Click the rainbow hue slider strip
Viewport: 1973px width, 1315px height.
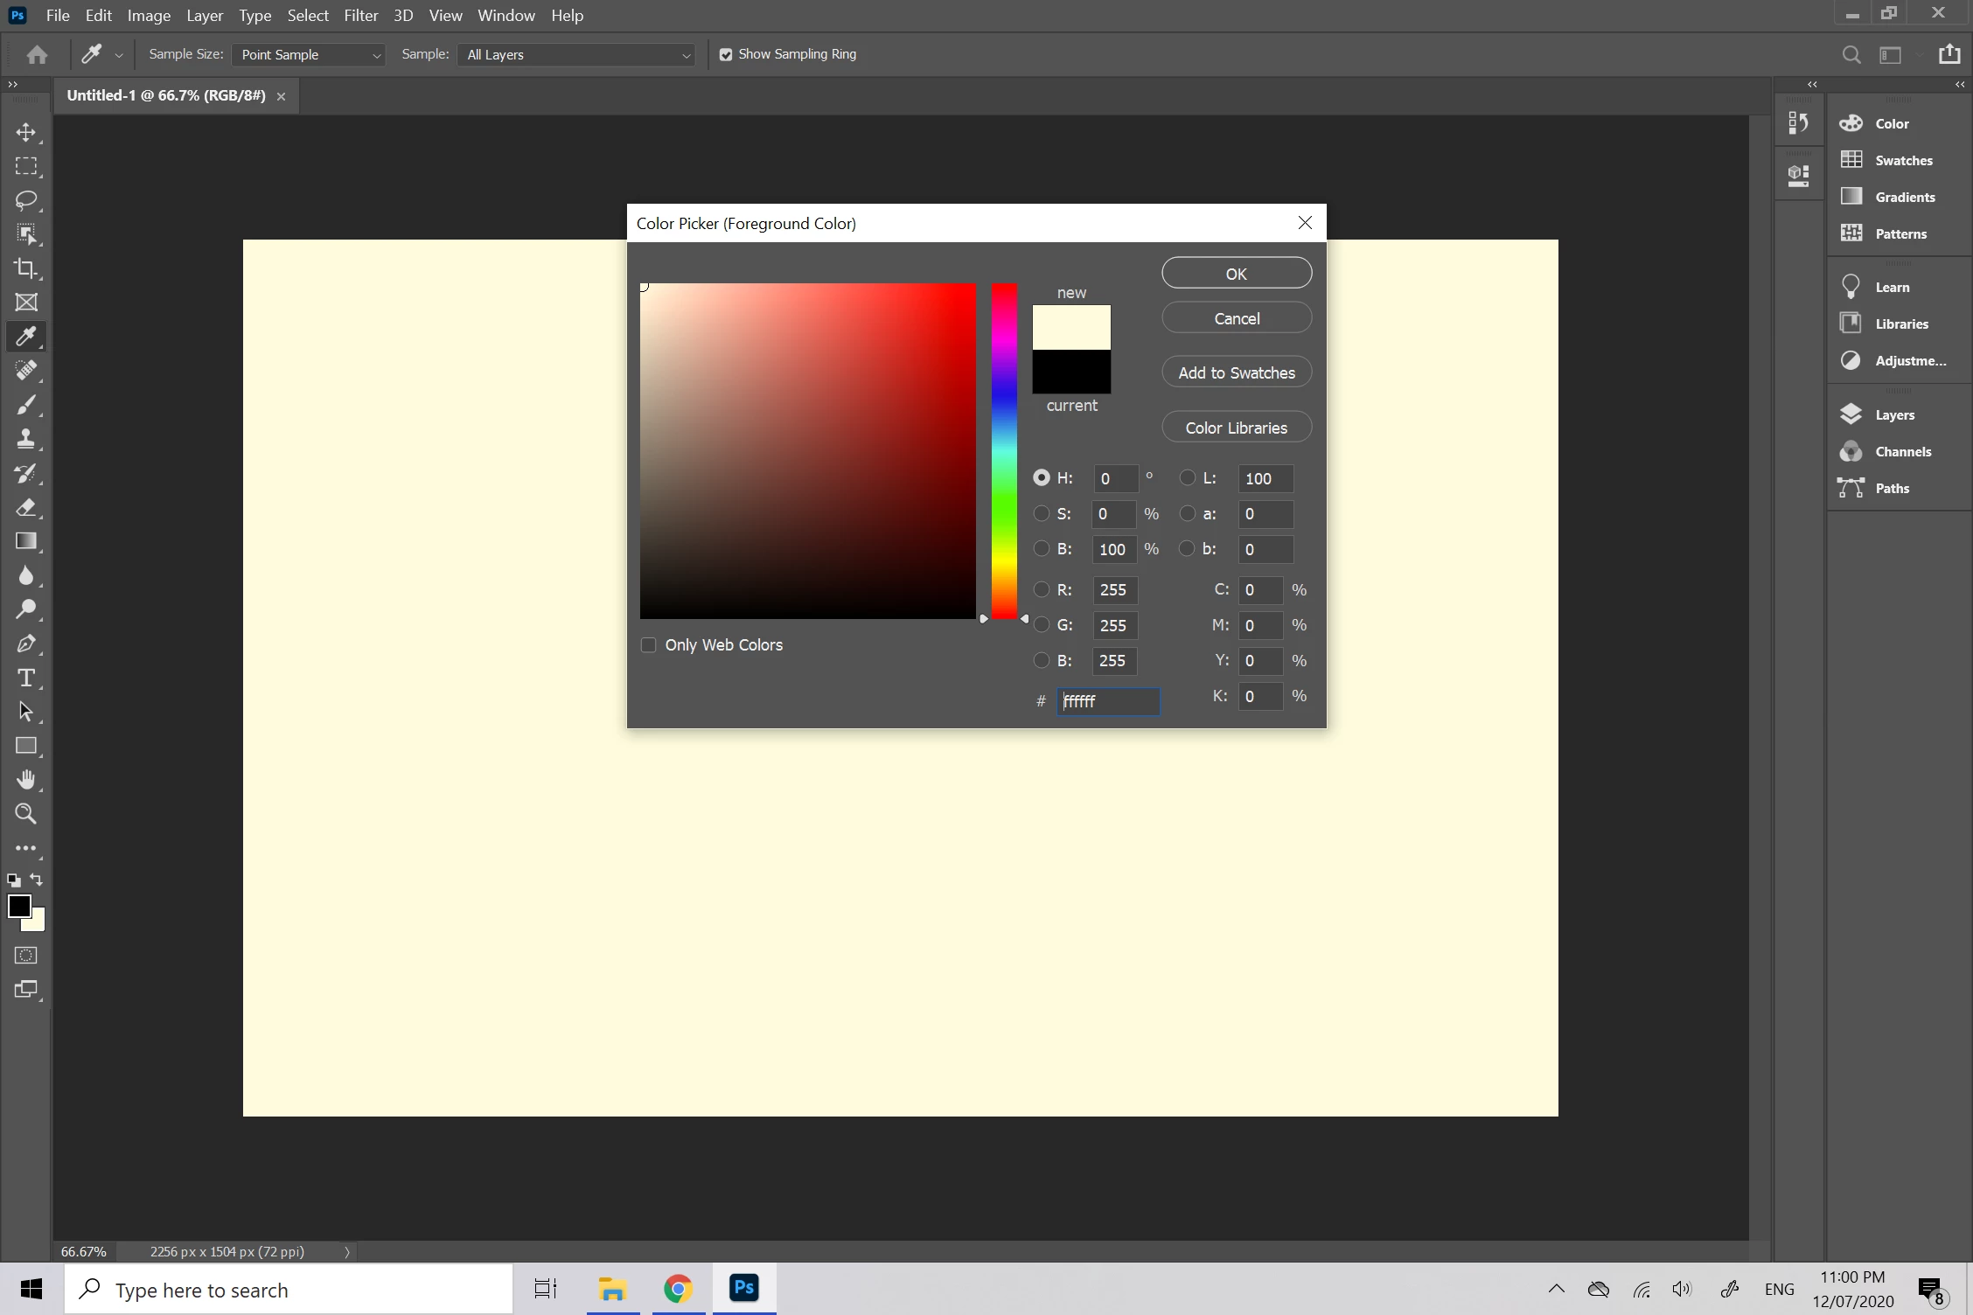click(1004, 450)
